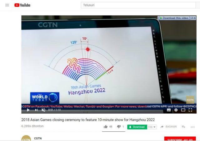Open the CGTN channel avatar
Viewport: 200px width, 141px height.
point(26,138)
